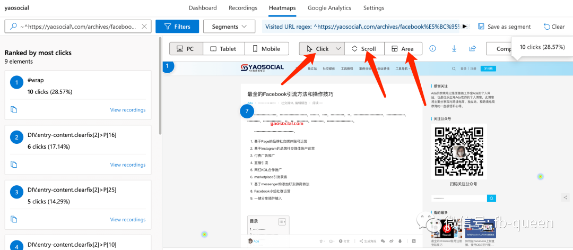The width and height of the screenshot is (573, 250).
Task: View recordings for #wrap
Action: 128,110
